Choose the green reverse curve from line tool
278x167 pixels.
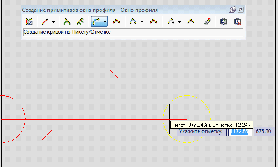point(80,21)
